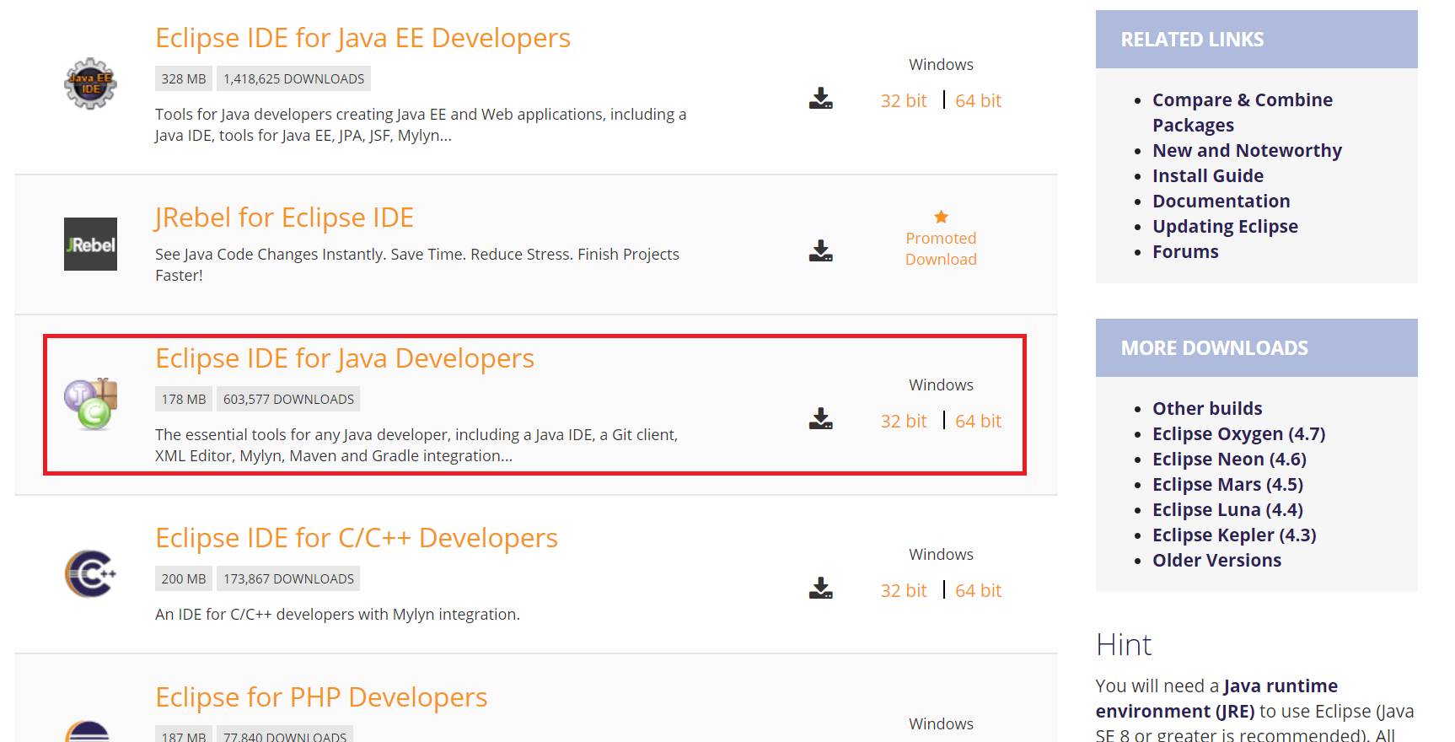Click download icon for Java Developers
Screen dimensions: 1455x742
coord(821,419)
